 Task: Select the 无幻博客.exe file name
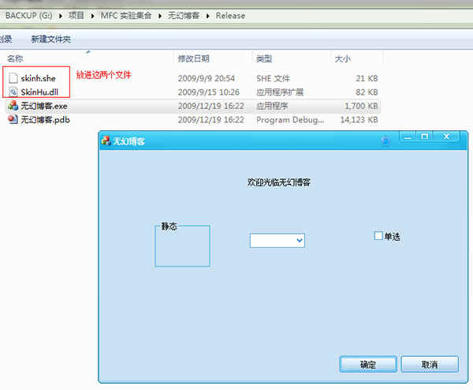coord(44,106)
